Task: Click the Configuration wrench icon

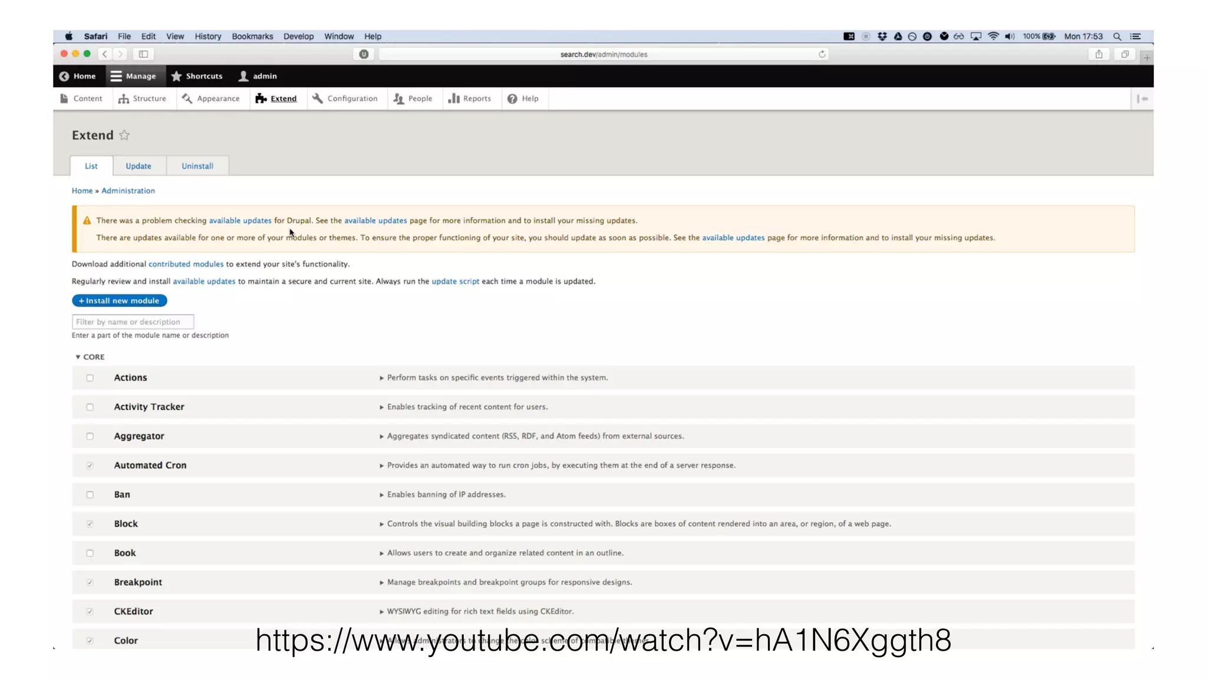Action: 318,98
